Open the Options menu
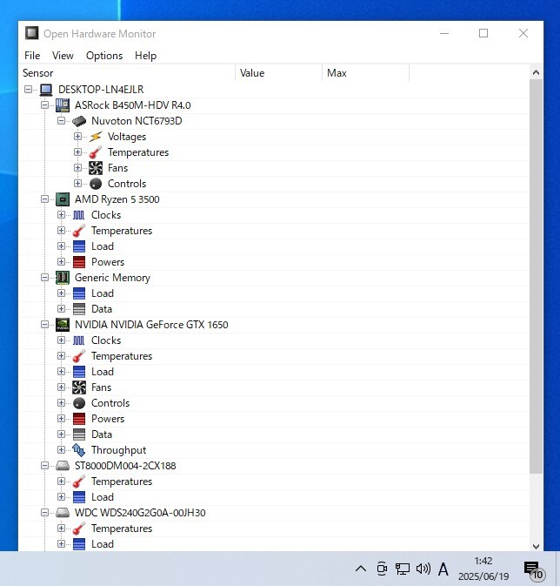The height and width of the screenshot is (586, 560). [104, 56]
